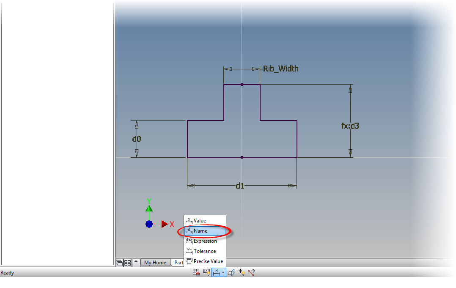Select Precise Value display option

point(205,261)
